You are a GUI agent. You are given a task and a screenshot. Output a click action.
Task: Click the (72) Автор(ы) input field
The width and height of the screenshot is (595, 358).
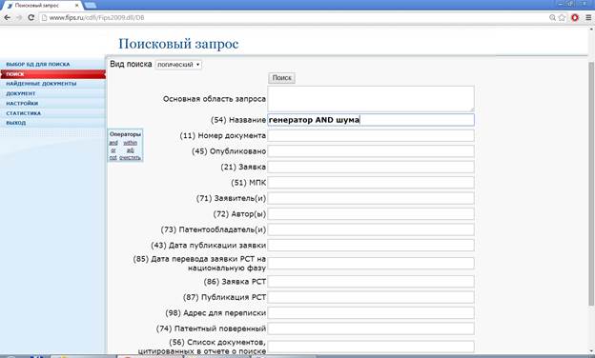[371, 213]
